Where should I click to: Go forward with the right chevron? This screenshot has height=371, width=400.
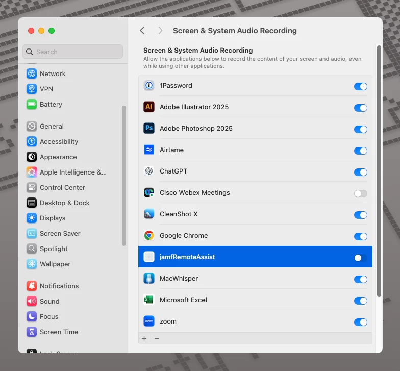pyautogui.click(x=160, y=31)
